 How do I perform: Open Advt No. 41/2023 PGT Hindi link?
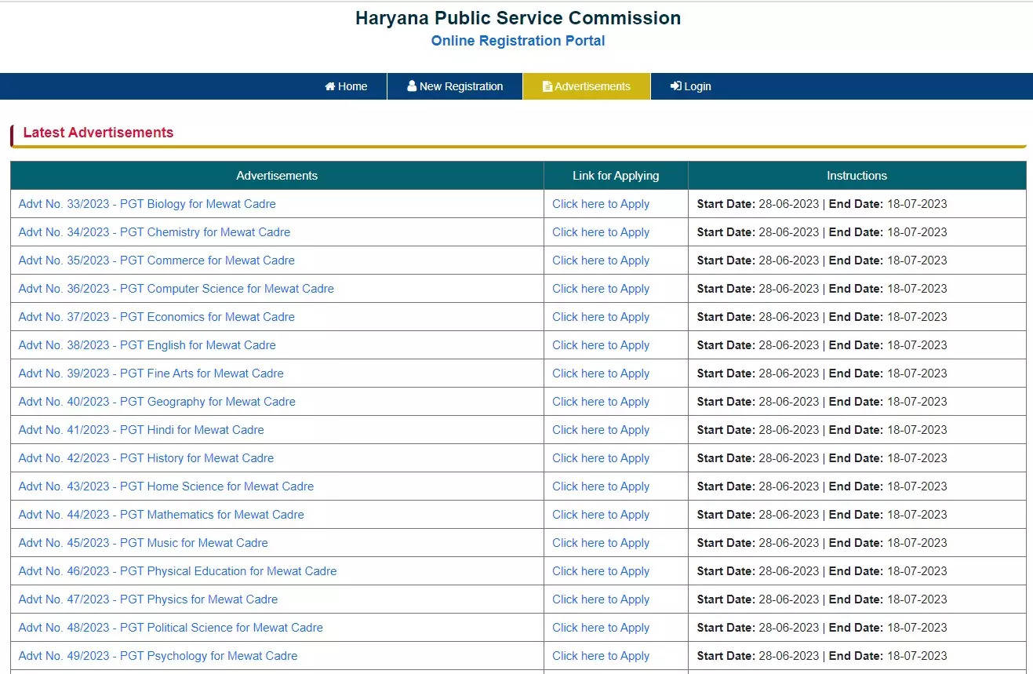[141, 430]
